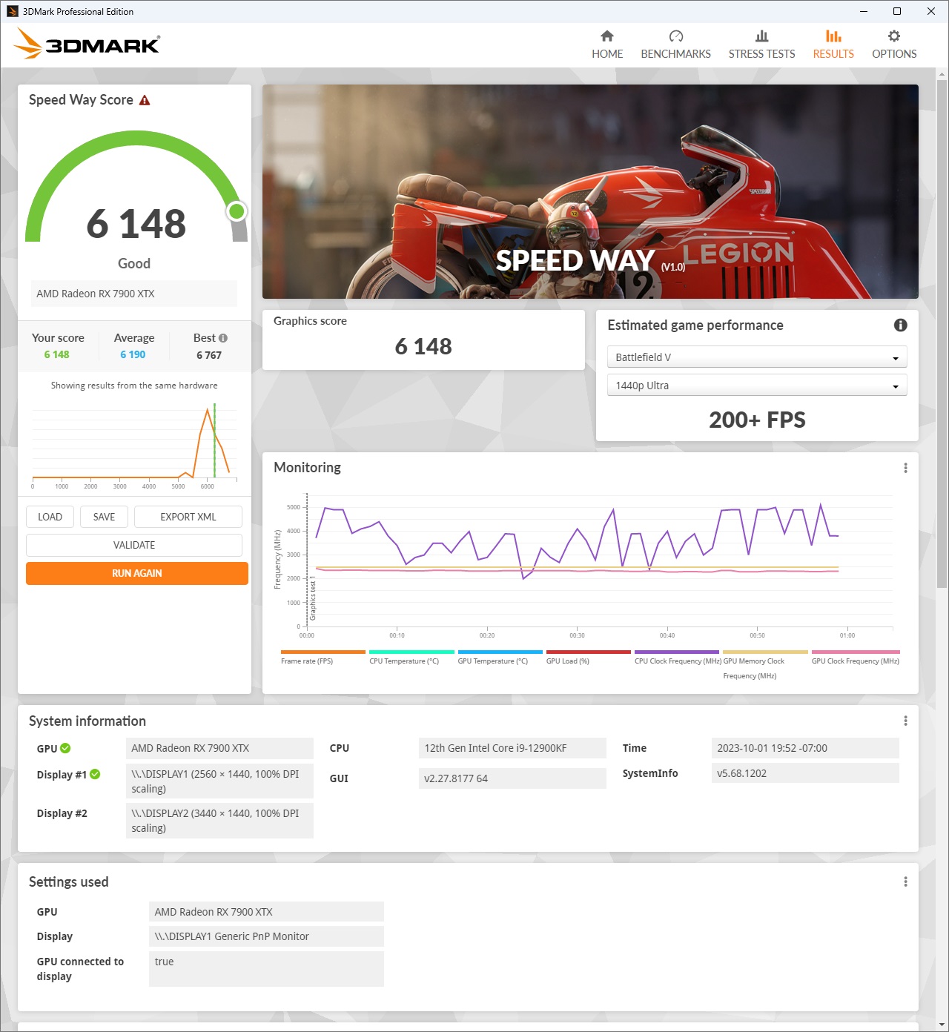Click the SystemInfo value v5.68.1202
Screen dimensions: 949x1032
805,773
